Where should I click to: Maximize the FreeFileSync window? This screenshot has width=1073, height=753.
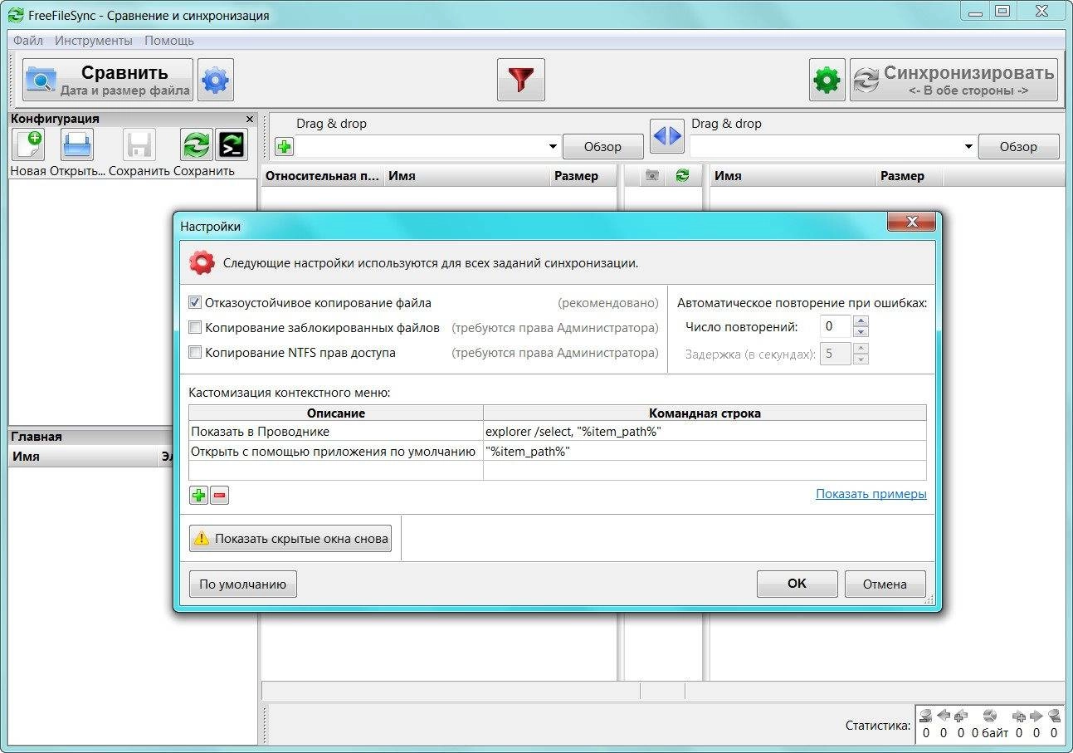(x=1003, y=11)
